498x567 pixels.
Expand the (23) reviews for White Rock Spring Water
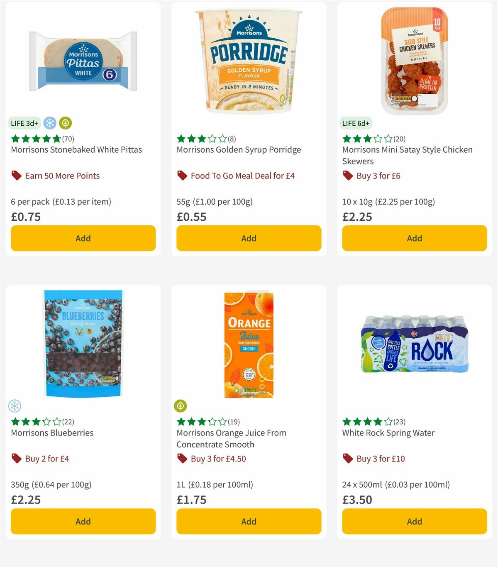click(399, 422)
